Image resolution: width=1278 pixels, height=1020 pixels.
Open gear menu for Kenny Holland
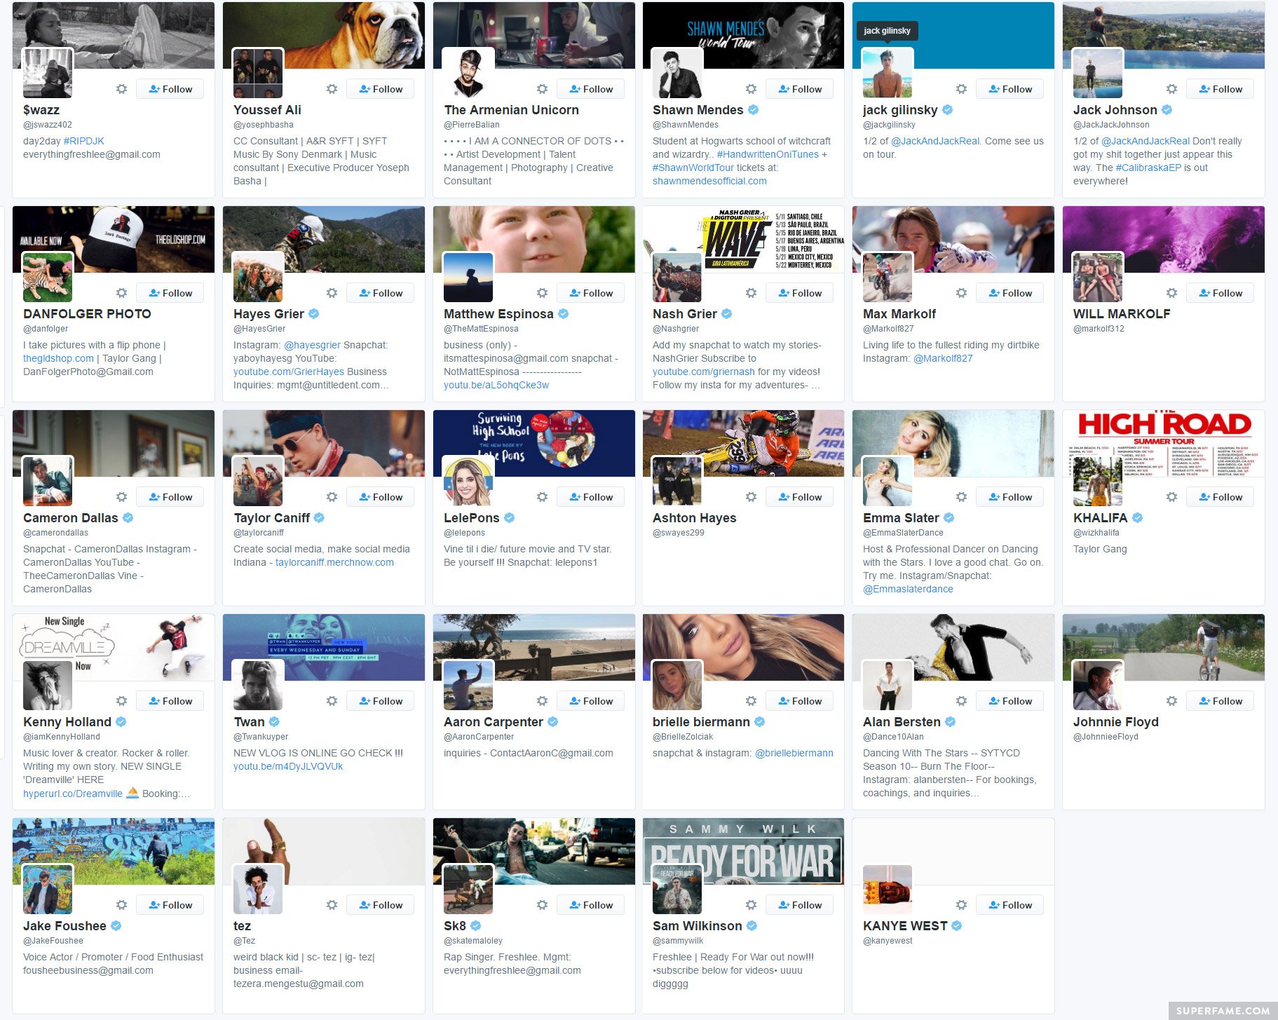(x=121, y=701)
